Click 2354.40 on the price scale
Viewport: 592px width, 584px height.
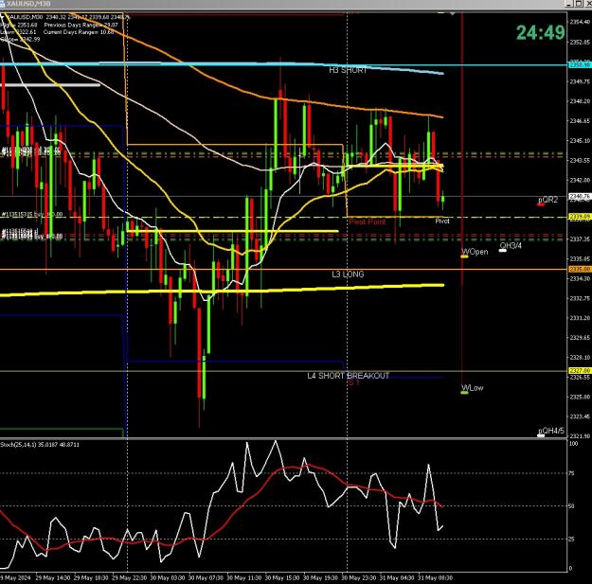click(580, 22)
